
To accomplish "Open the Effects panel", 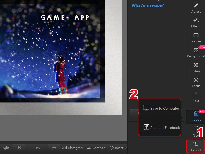I will coord(196,23).
